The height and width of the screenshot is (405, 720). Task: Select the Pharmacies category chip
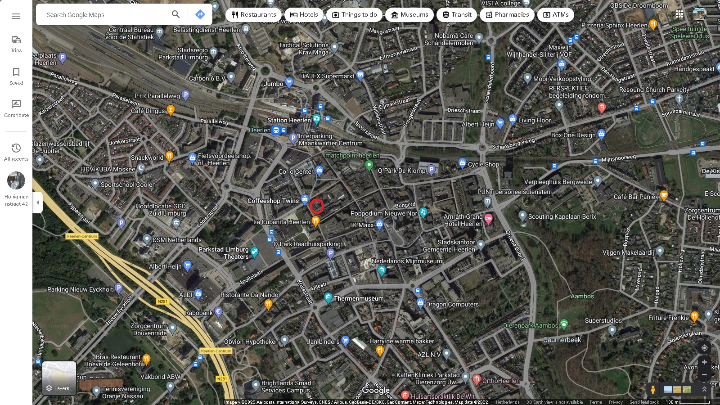pos(507,15)
